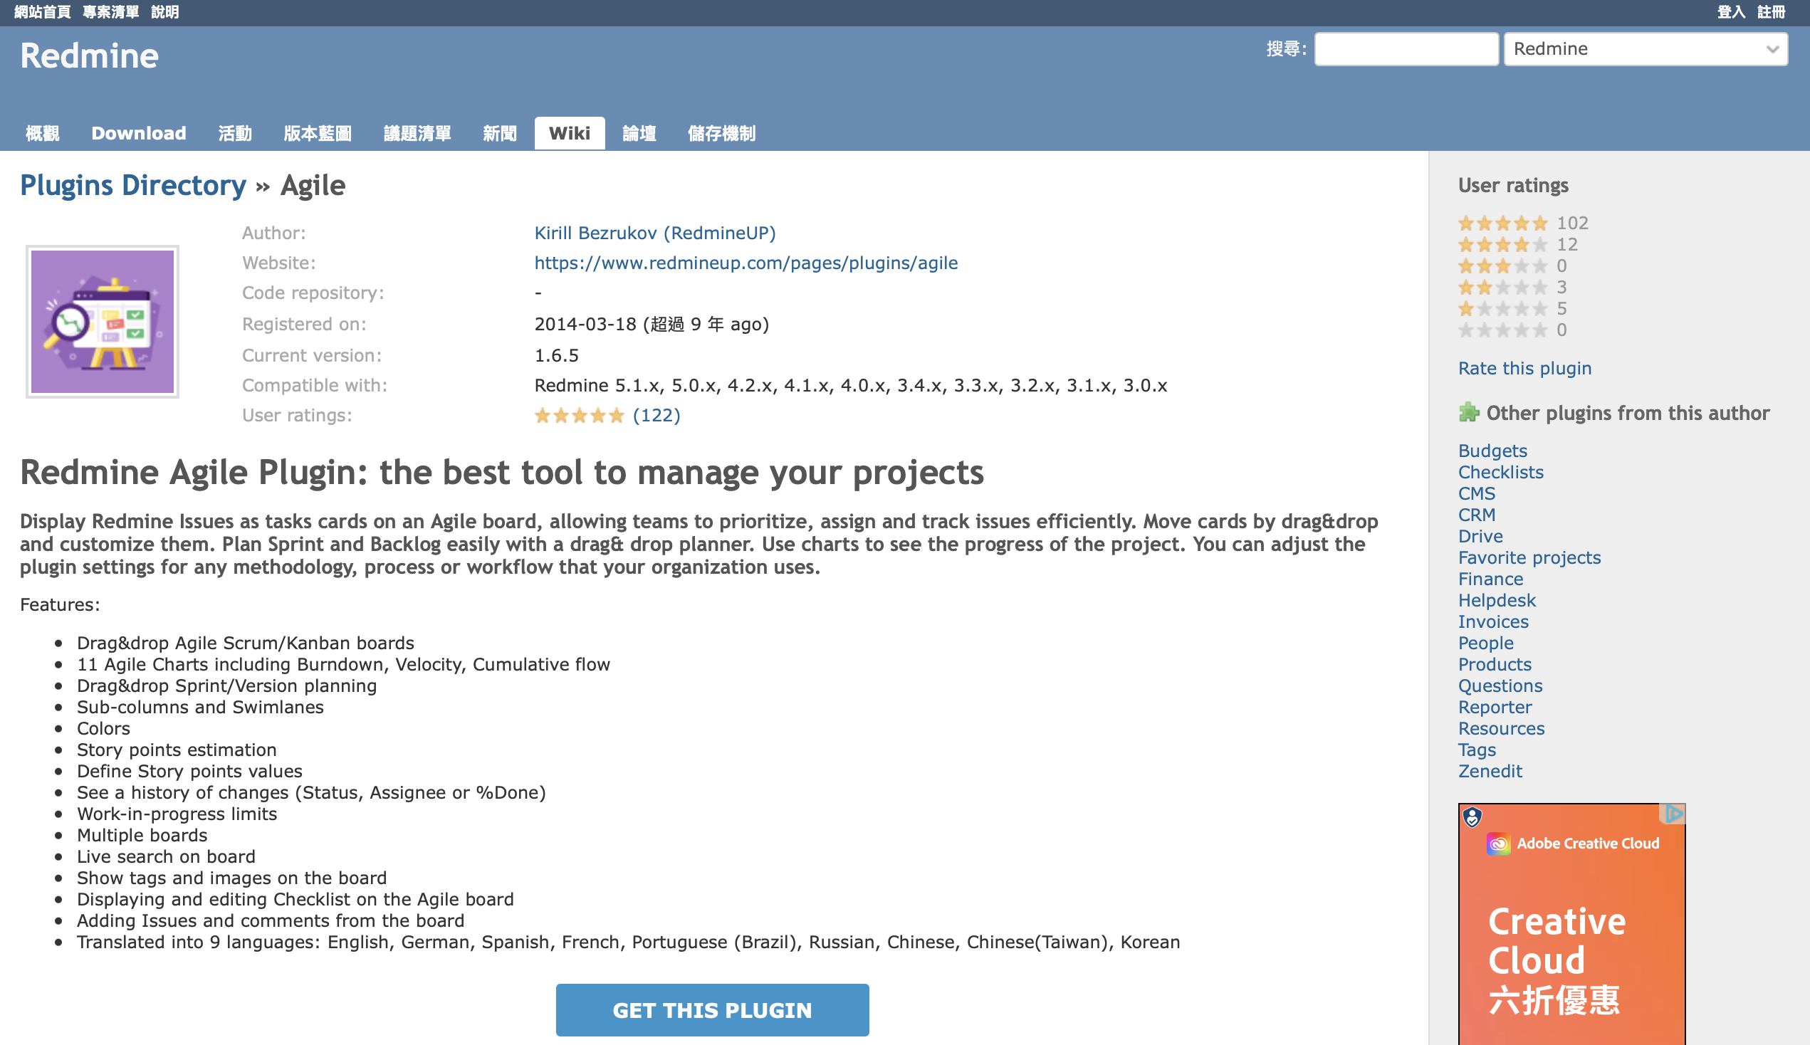Click the 登入 login link
Viewport: 1810px width, 1045px height.
click(x=1730, y=11)
